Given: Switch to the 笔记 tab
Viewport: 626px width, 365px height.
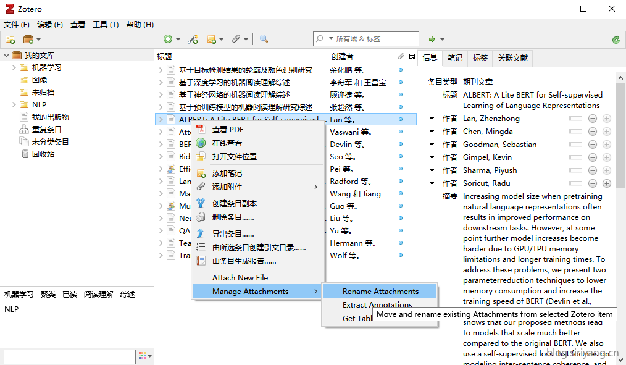Looking at the screenshot, I should tap(455, 58).
